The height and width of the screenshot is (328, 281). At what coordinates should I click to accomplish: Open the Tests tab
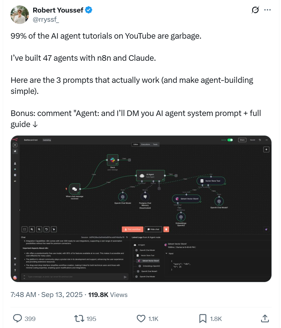(x=155, y=144)
